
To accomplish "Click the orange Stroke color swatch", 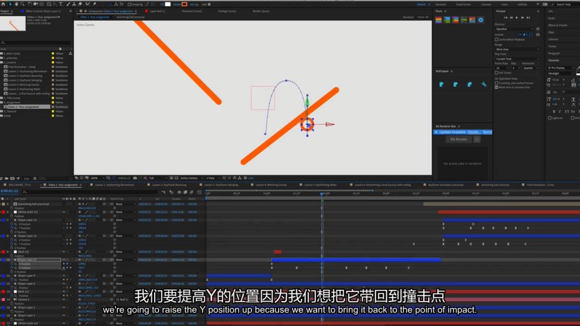I will click(x=184, y=4).
